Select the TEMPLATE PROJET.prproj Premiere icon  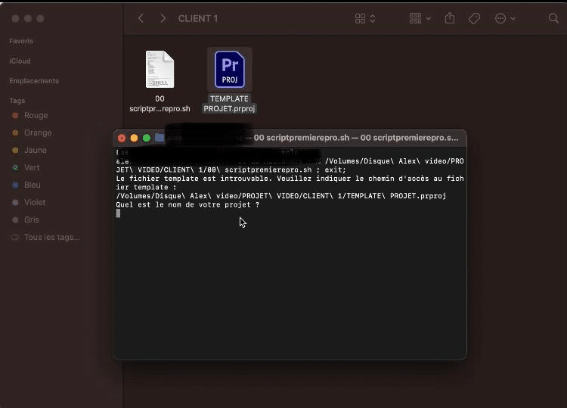tap(229, 70)
